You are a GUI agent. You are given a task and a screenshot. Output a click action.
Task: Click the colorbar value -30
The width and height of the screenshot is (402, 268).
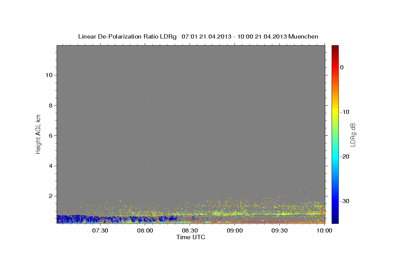click(344, 201)
